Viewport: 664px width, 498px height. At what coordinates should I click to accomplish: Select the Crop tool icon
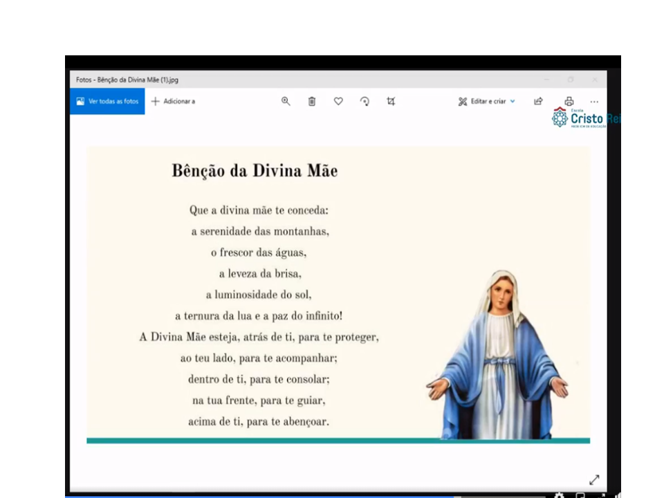(x=391, y=101)
